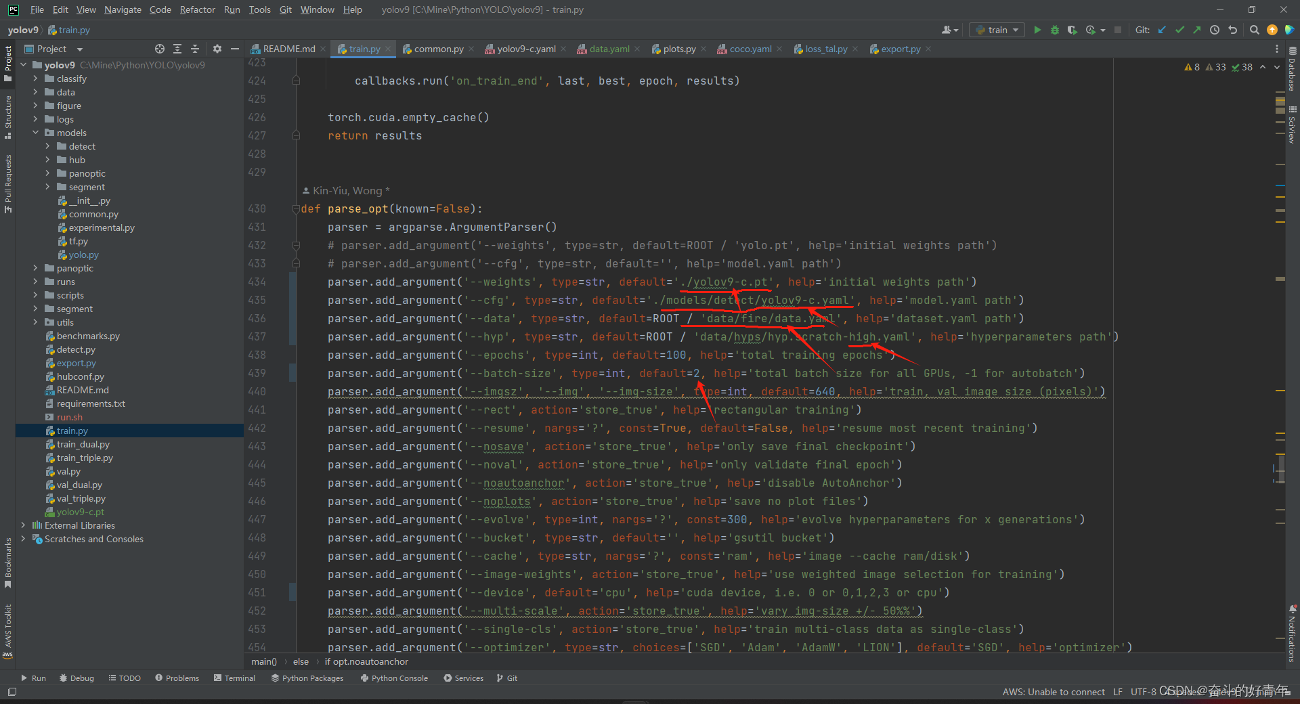The height and width of the screenshot is (704, 1300).
Task: Open the Tools menu
Action: click(259, 9)
